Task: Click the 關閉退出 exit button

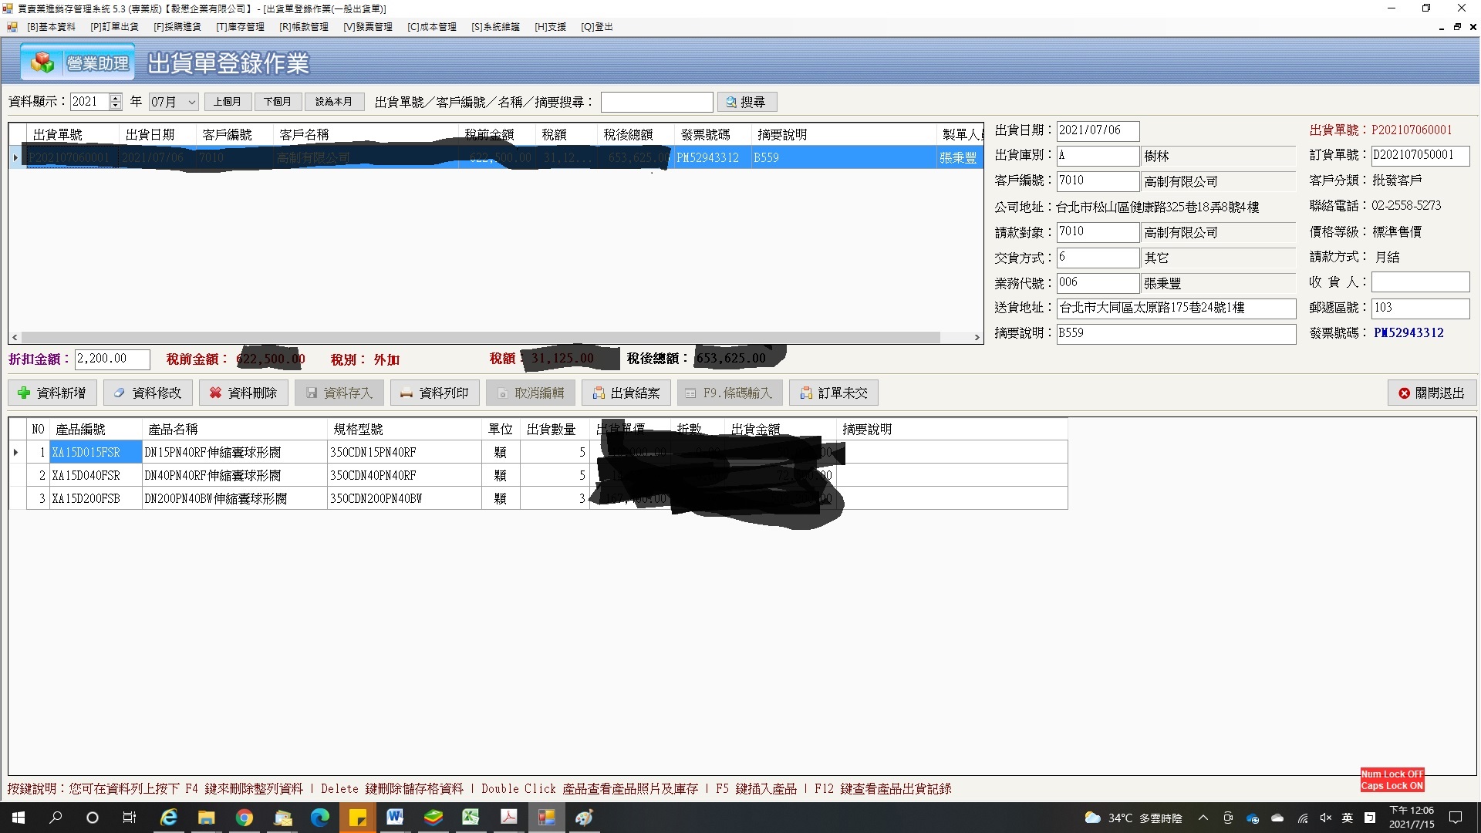Action: tap(1432, 393)
